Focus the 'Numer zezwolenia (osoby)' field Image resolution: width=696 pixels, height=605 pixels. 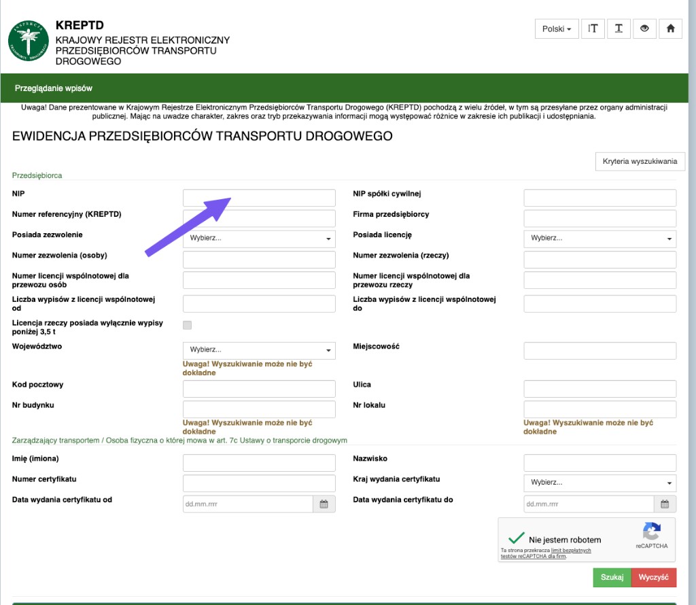[259, 260]
